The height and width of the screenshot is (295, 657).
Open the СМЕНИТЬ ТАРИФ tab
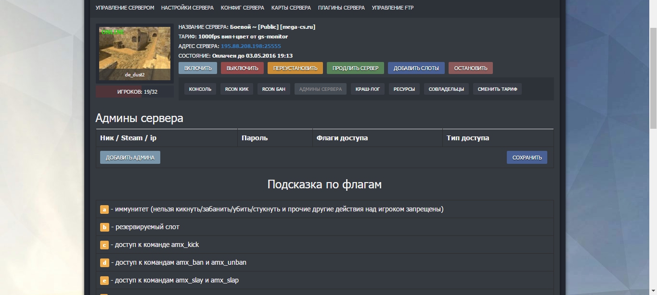tap(498, 89)
